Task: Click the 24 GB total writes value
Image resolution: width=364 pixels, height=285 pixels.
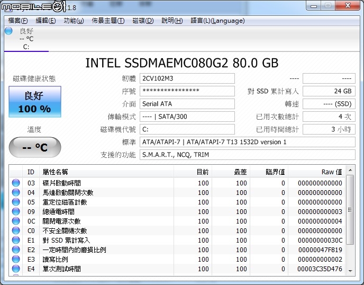Action: point(329,91)
